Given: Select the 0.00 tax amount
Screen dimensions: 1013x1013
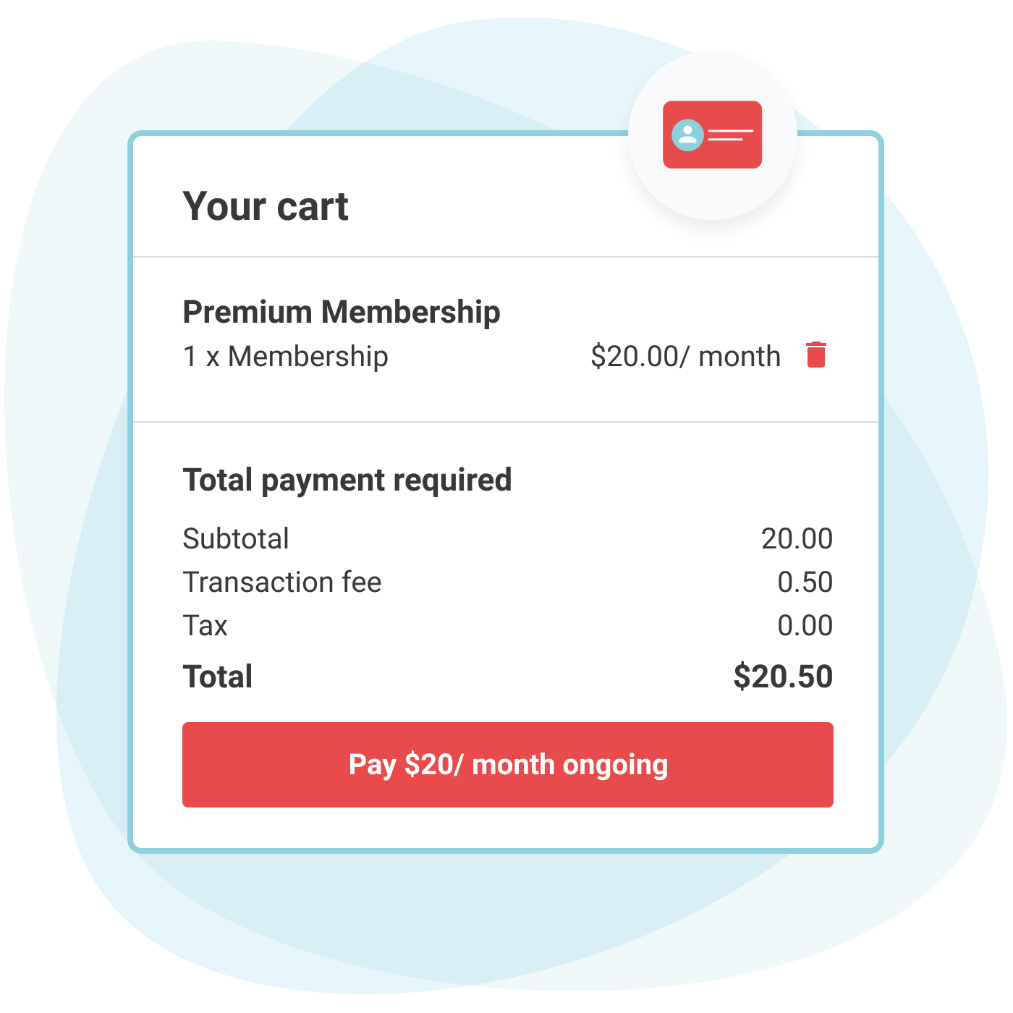Looking at the screenshot, I should click(x=805, y=626).
